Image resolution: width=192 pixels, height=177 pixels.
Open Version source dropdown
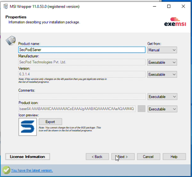pyautogui.click(x=162, y=74)
